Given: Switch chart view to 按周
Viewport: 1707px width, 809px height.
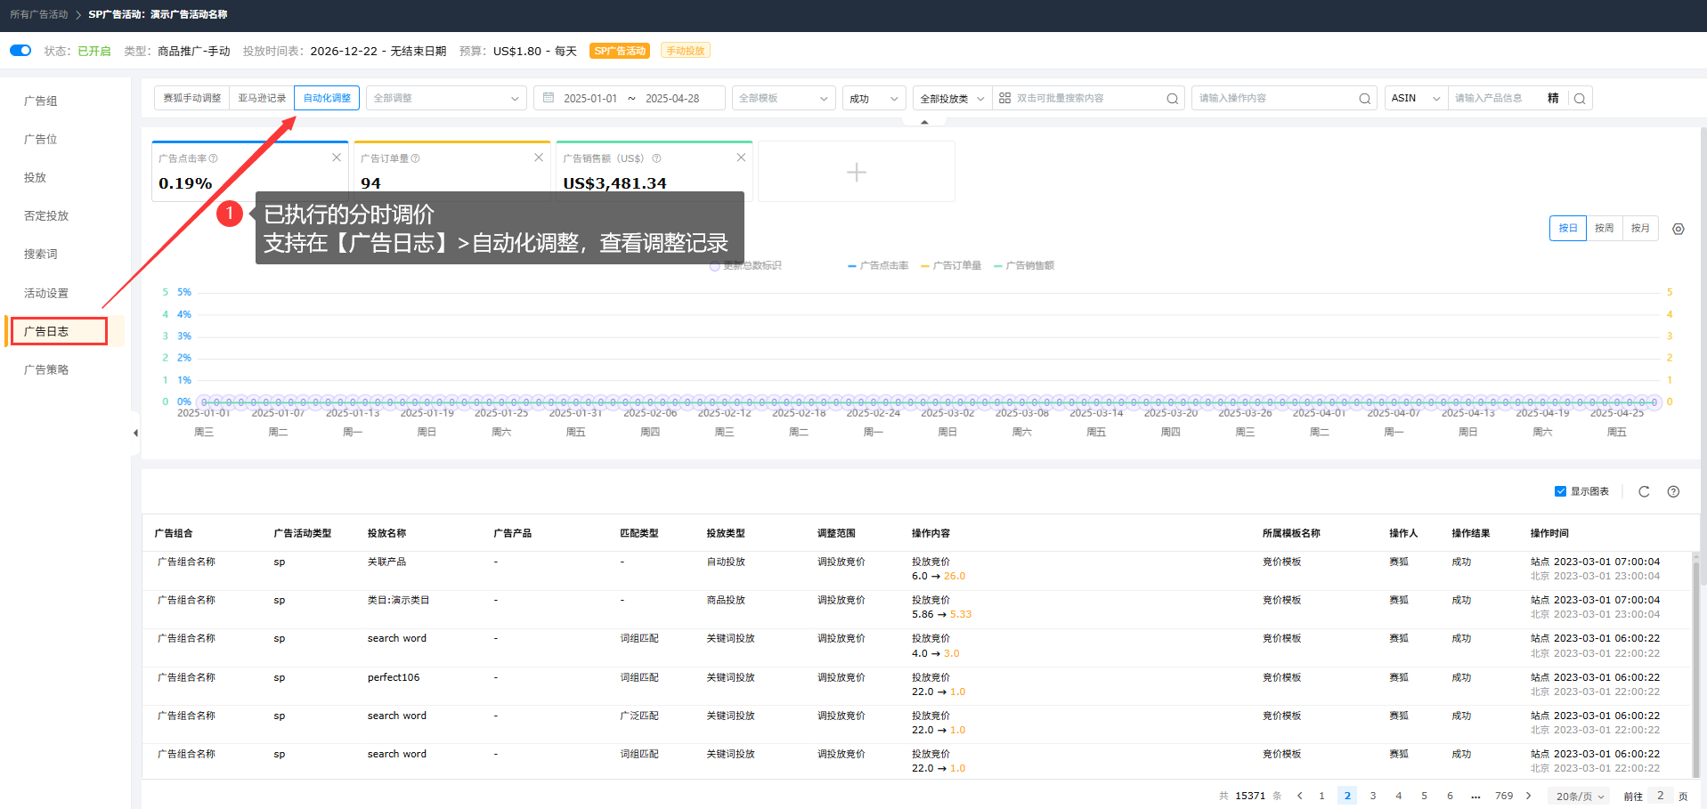Looking at the screenshot, I should coord(1604,229).
